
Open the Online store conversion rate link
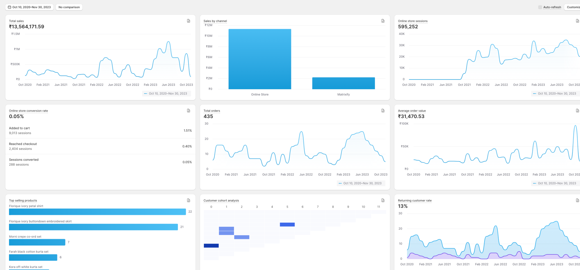point(28,110)
